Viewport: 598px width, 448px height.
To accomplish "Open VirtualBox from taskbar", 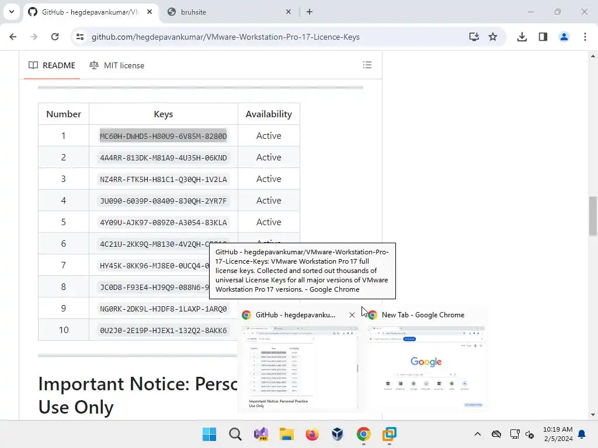I will point(338,434).
